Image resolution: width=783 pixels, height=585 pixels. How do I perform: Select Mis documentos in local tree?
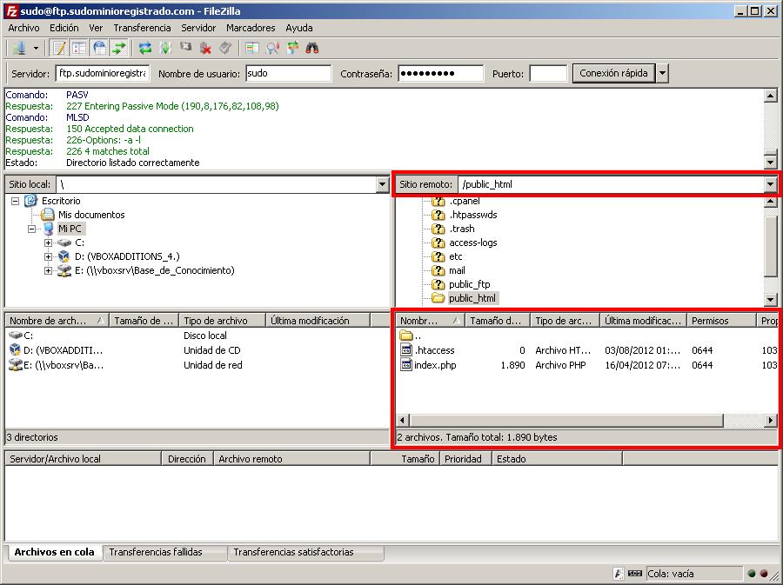pyautogui.click(x=91, y=215)
